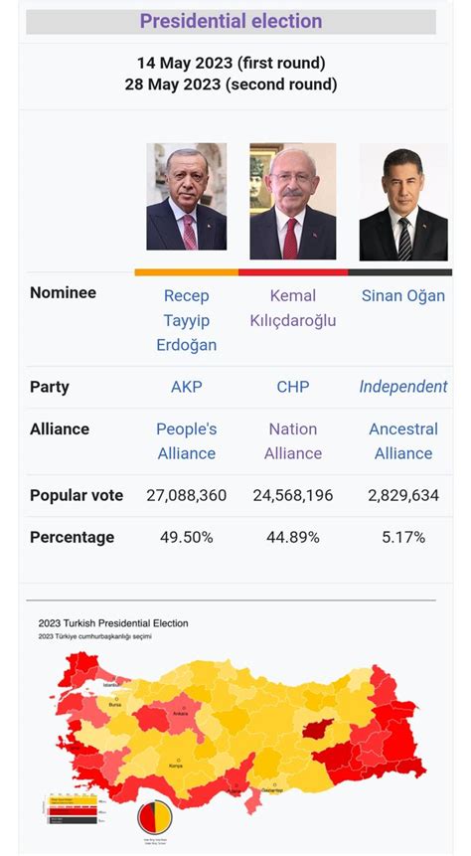
Task: Click the pie chart below the map
Action: (155, 817)
